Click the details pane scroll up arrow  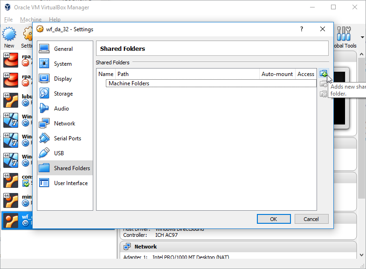(361, 54)
